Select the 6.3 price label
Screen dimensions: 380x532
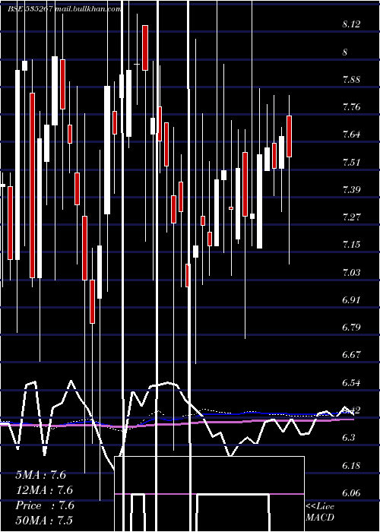pos(349,438)
